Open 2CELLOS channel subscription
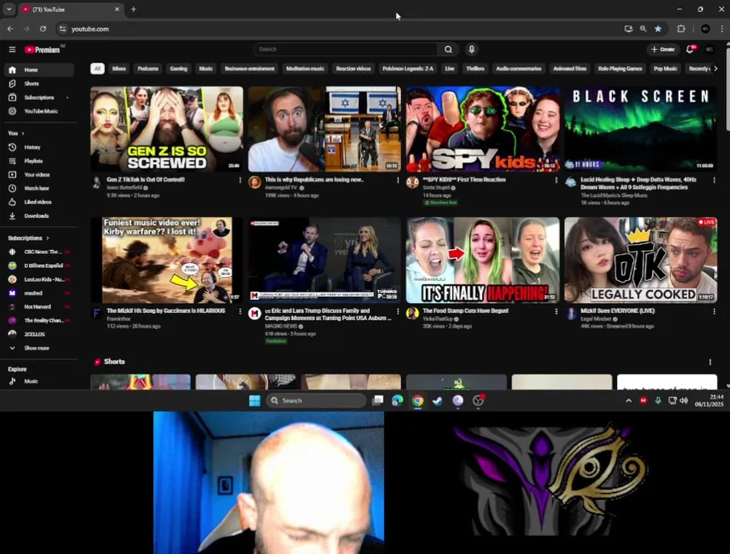Viewport: 730px width, 554px height. 39,334
